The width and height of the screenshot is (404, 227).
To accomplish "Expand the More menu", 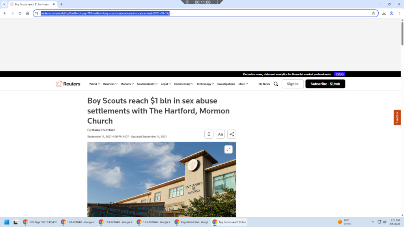I will click(243, 84).
